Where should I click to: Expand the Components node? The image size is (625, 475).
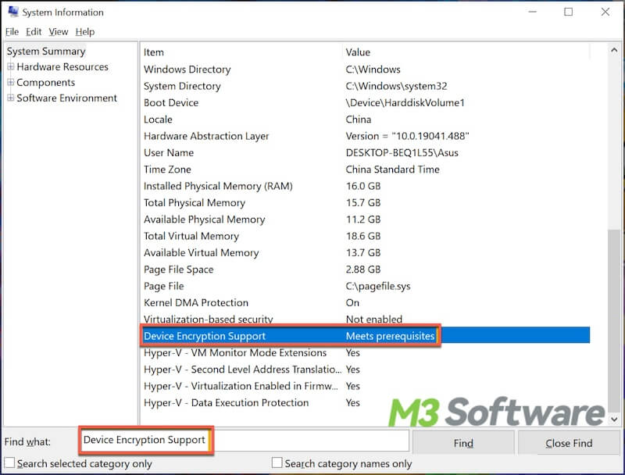(x=11, y=82)
